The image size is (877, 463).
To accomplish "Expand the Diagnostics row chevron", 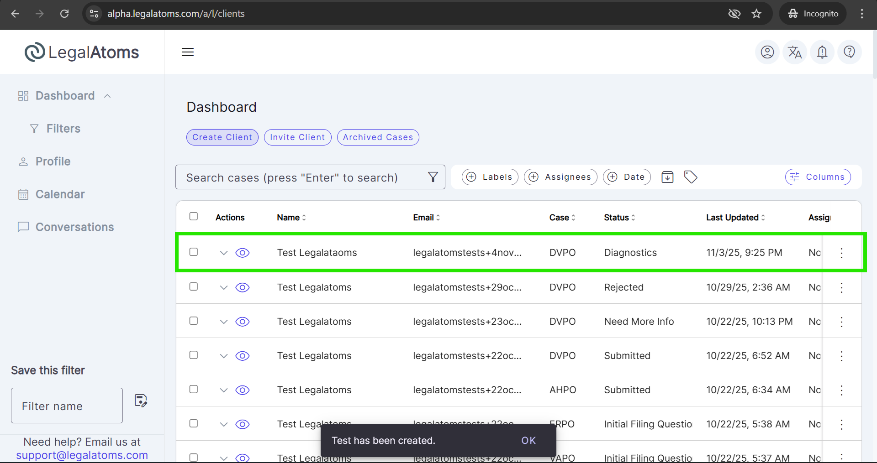I will pyautogui.click(x=223, y=253).
